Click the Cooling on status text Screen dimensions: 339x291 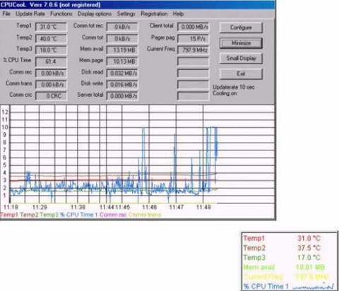pos(225,93)
